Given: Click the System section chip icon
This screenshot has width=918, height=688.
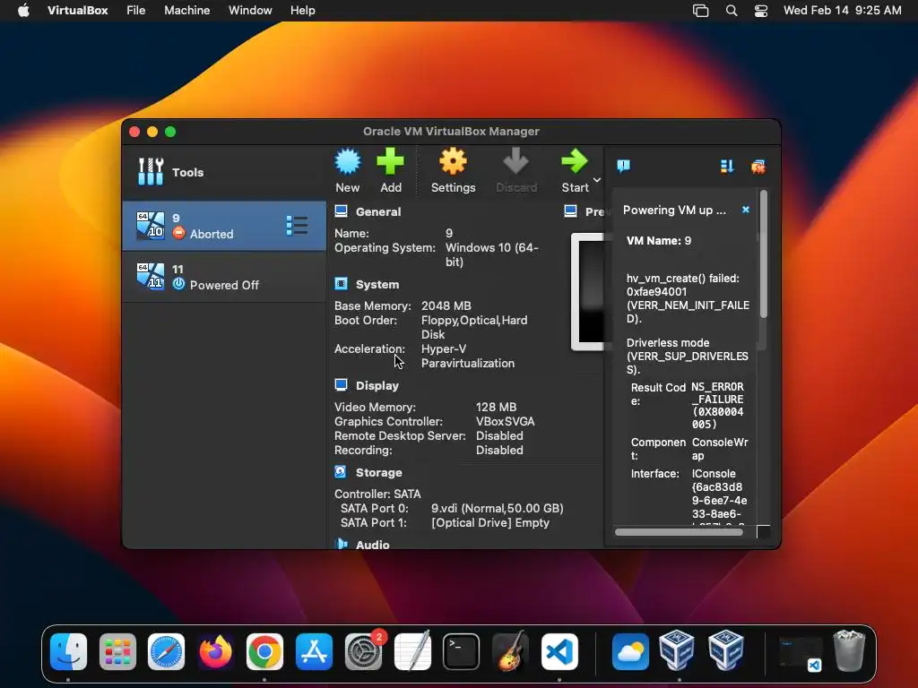Looking at the screenshot, I should coord(341,284).
